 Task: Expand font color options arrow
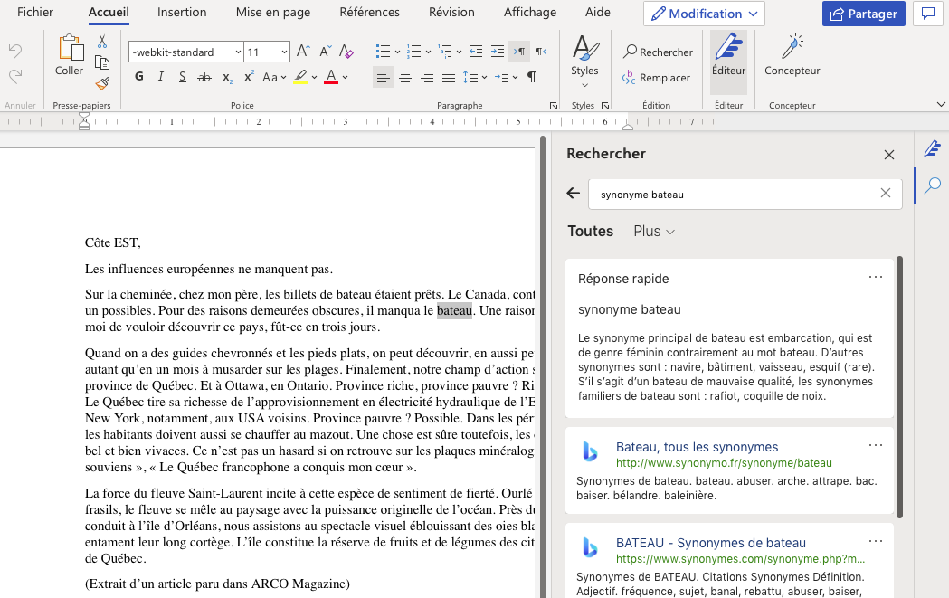pyautogui.click(x=345, y=78)
